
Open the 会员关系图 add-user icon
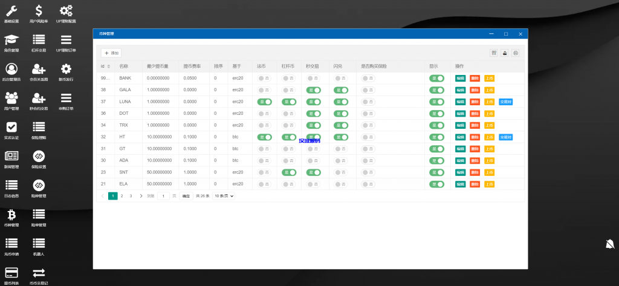tap(39, 69)
